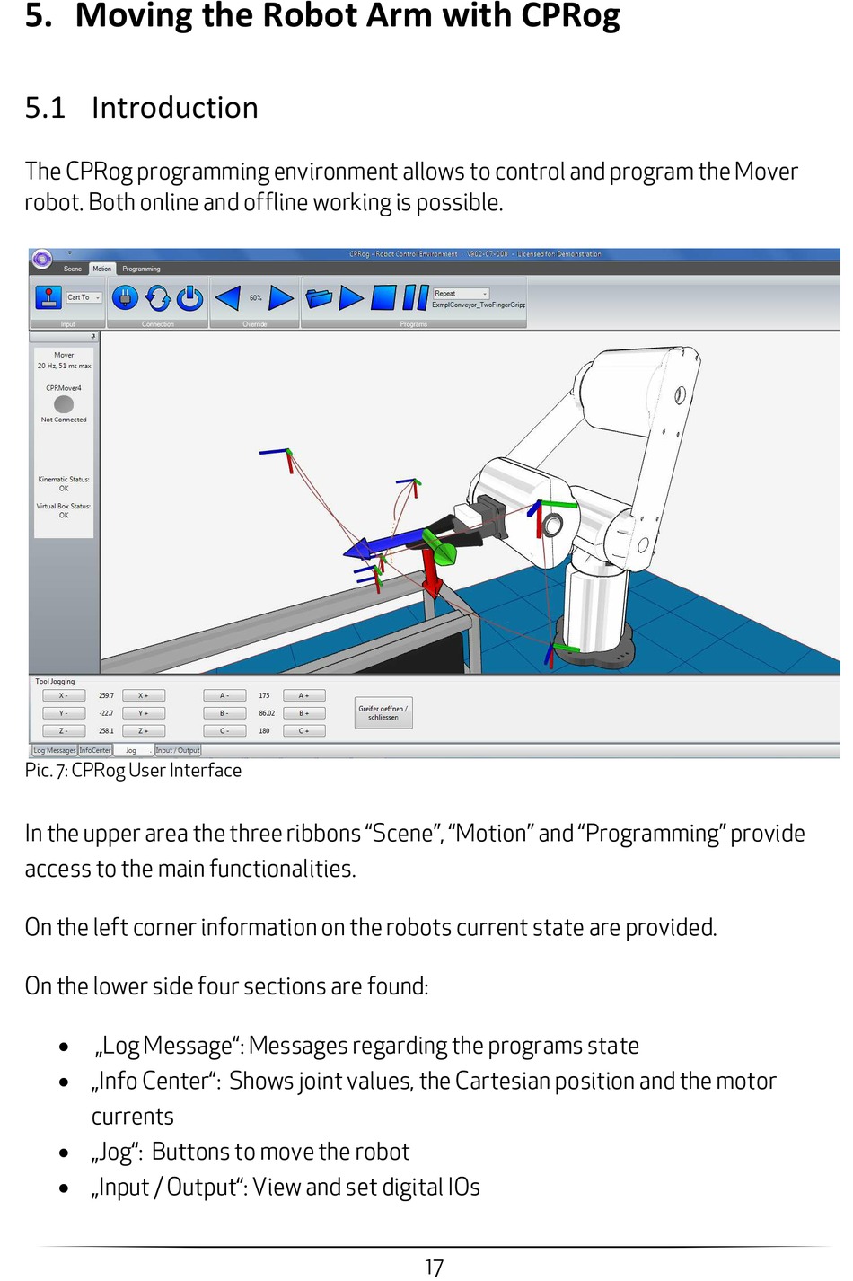853x1281 pixels.
Task: Open the Repeat program mode dropdown
Action: pos(461,294)
